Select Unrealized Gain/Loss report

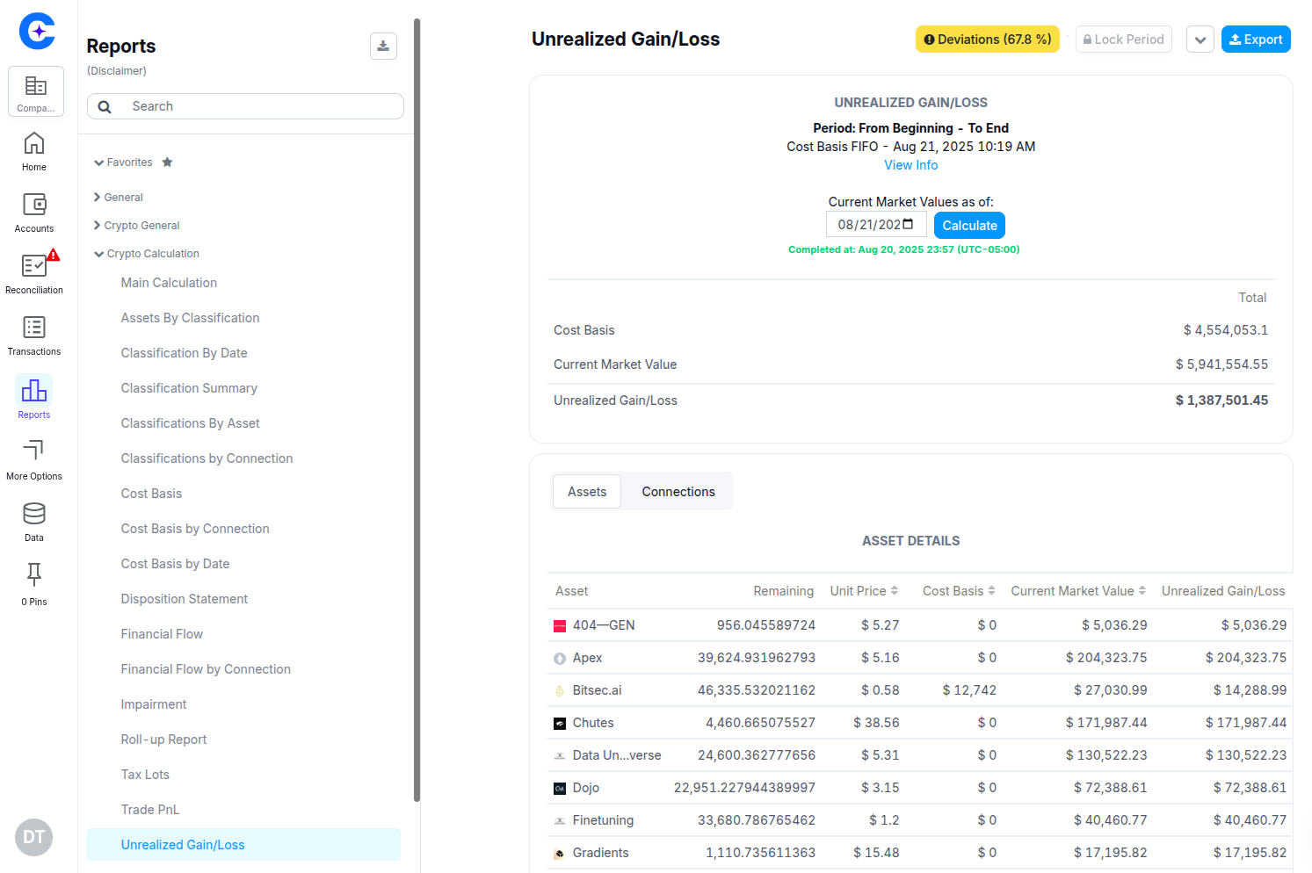coord(243,845)
